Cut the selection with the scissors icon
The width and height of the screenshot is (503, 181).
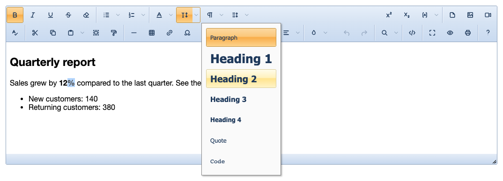35,33
